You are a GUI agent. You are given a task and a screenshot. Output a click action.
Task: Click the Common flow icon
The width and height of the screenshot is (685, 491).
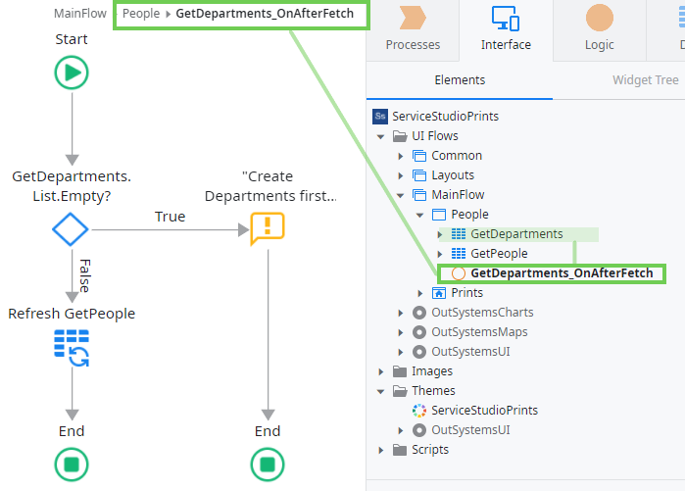pyautogui.click(x=419, y=156)
